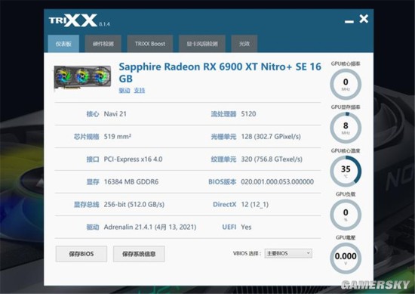This screenshot has height=294, width=415.
Task: Close the TRIXX window
Action: (364, 19)
